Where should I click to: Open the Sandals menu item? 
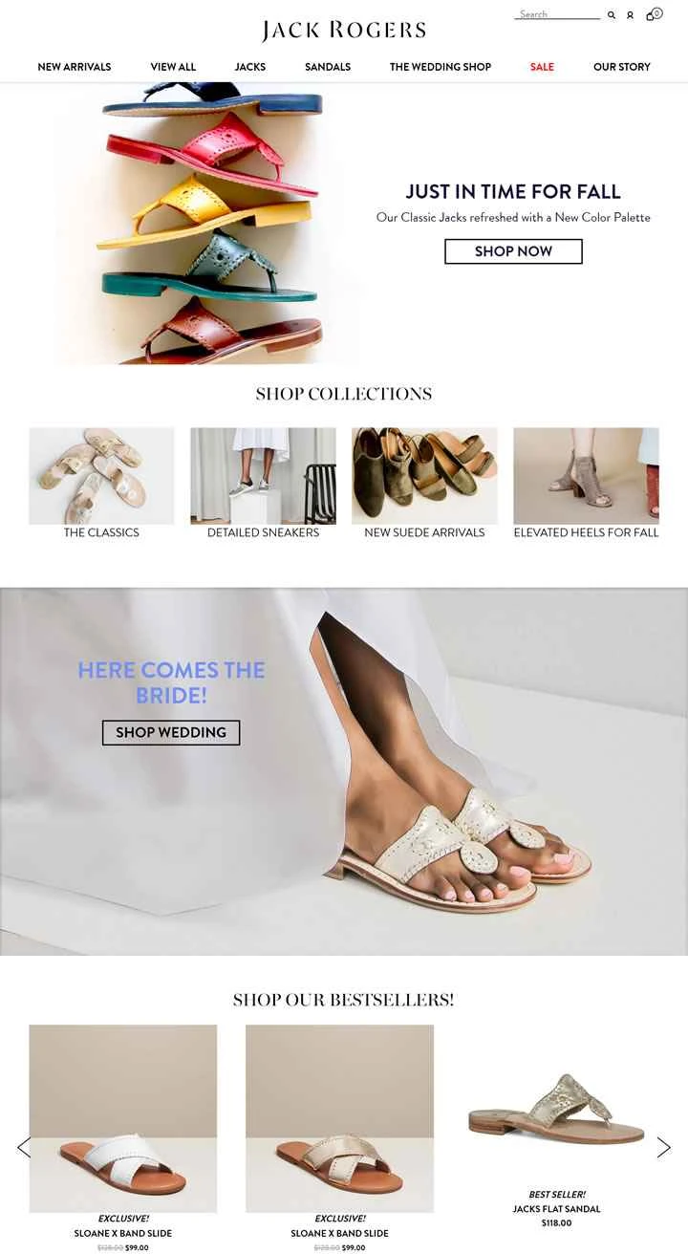328,67
